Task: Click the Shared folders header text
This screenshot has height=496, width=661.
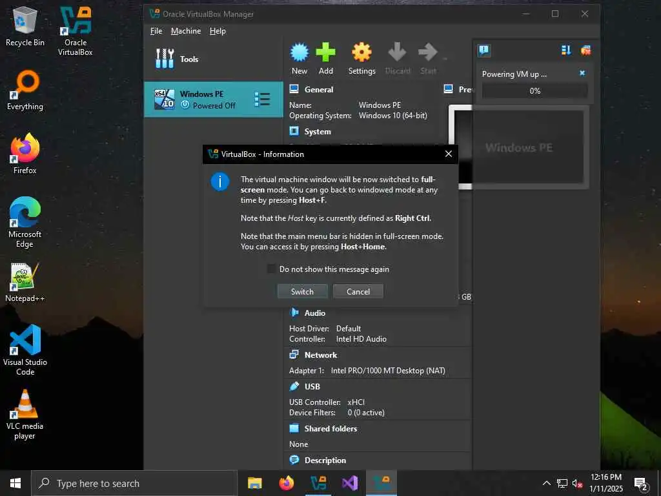Action: point(330,429)
